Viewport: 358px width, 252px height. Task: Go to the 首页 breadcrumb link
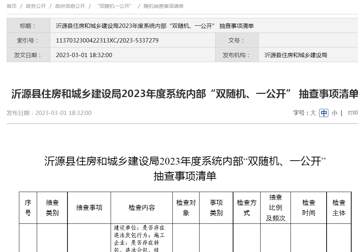(x=11, y=6)
